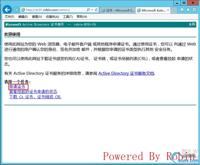Open Favorites with the star icon
Image resolution: width=200 pixels, height=165 pixels.
[188, 10]
